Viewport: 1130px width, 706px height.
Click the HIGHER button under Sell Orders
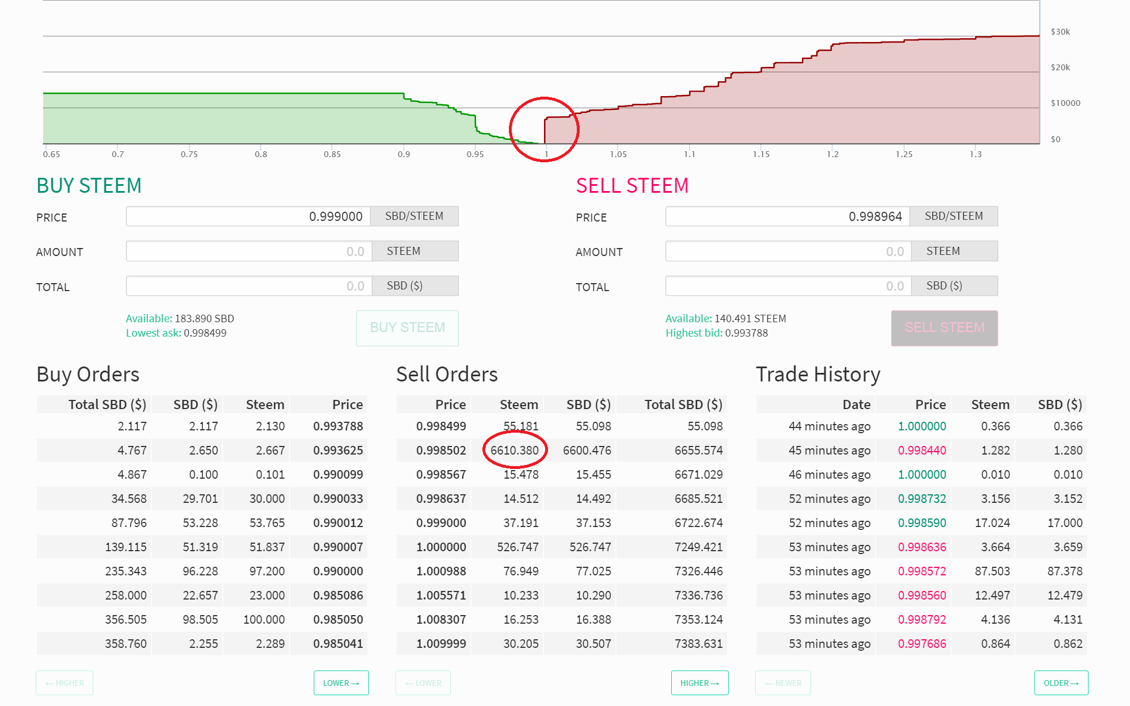(x=700, y=683)
